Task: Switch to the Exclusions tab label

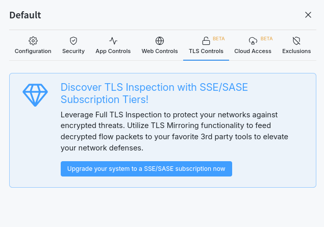Action: point(296,51)
